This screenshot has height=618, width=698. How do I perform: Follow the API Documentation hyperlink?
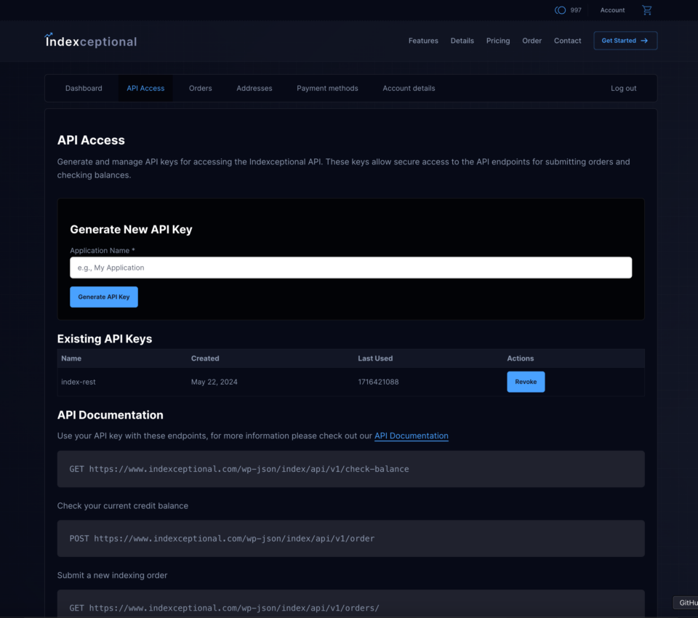point(412,436)
